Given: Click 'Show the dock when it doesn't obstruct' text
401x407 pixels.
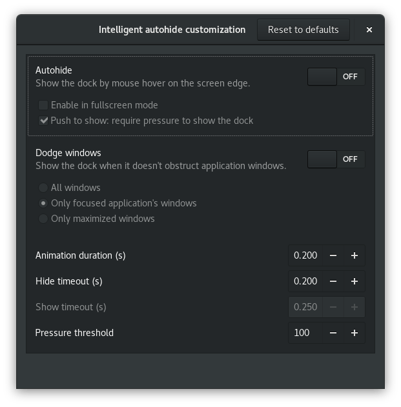Looking at the screenshot, I should click(x=161, y=166).
